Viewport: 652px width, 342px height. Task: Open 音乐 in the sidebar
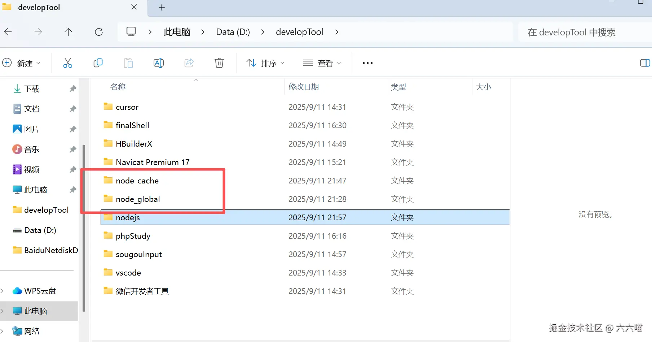click(x=32, y=149)
